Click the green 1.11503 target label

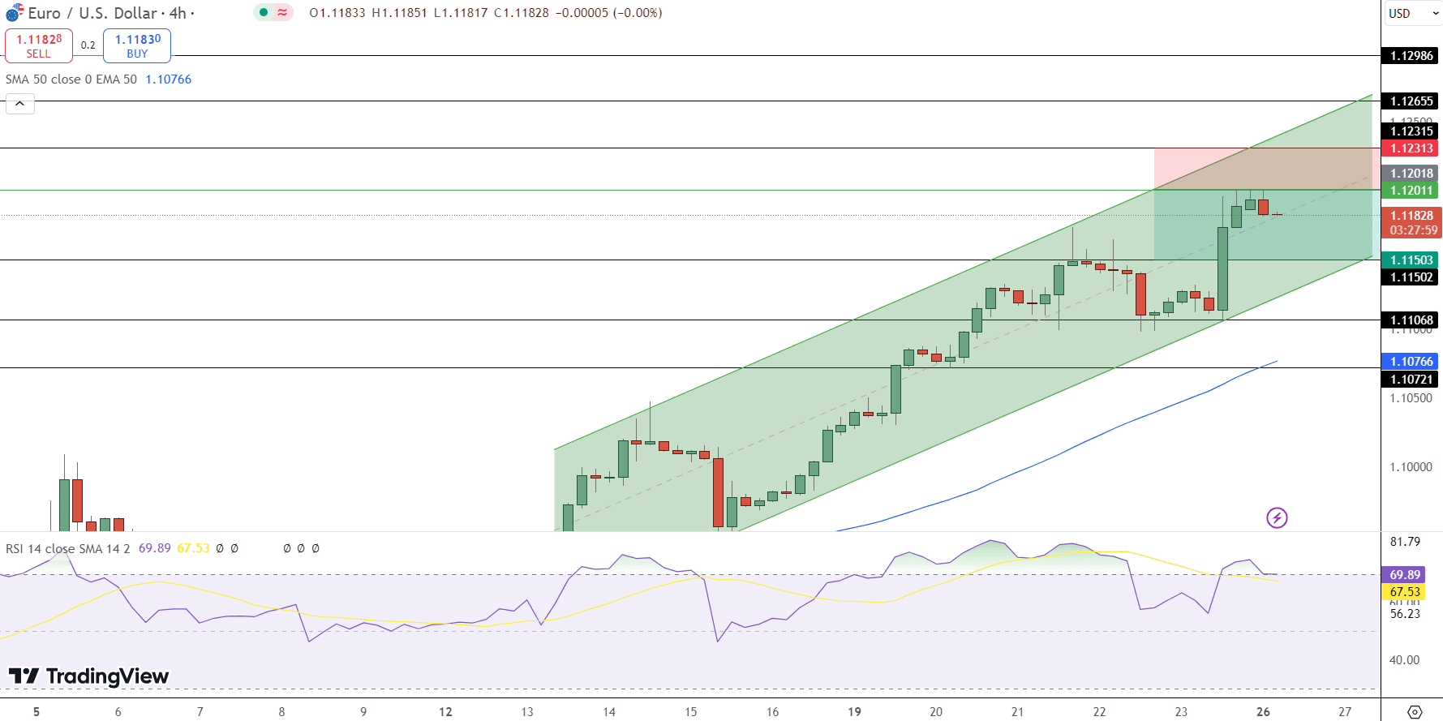(x=1411, y=260)
